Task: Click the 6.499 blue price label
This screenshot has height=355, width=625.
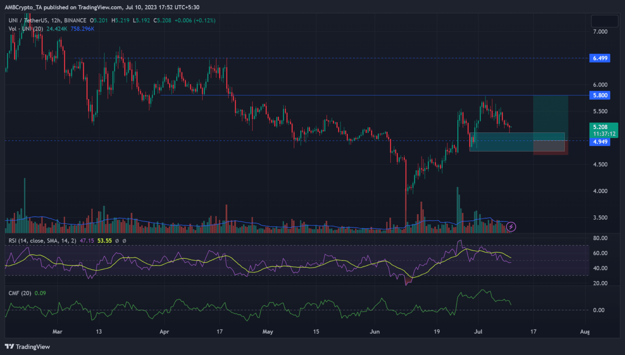Action: [600, 58]
